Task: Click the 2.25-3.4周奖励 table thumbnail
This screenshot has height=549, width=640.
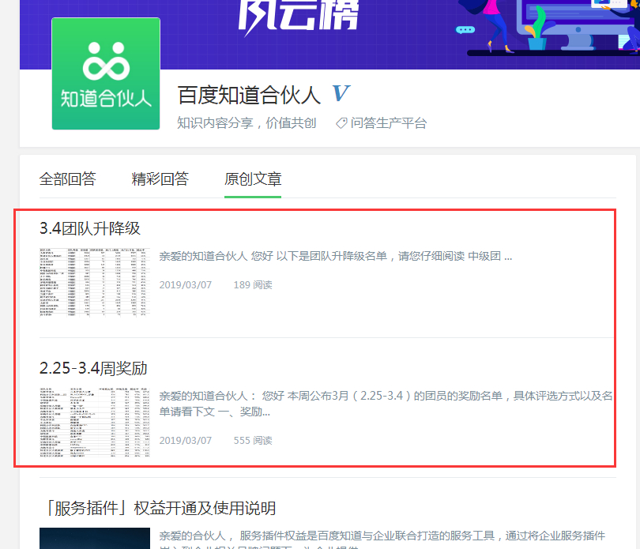Action: point(95,422)
